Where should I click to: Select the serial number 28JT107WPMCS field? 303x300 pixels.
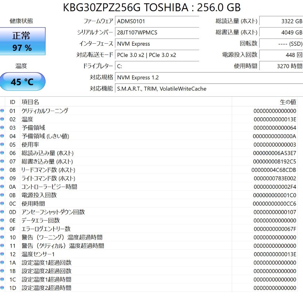click(157, 32)
